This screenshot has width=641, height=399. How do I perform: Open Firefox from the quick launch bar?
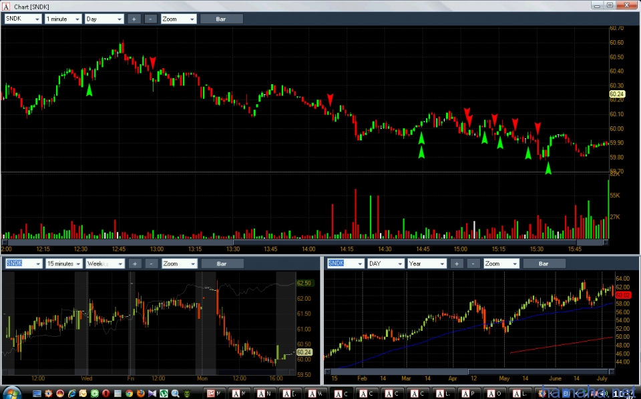coord(141,394)
